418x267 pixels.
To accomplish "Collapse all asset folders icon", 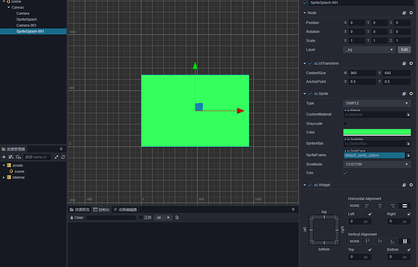I will pyautogui.click(x=56, y=157).
